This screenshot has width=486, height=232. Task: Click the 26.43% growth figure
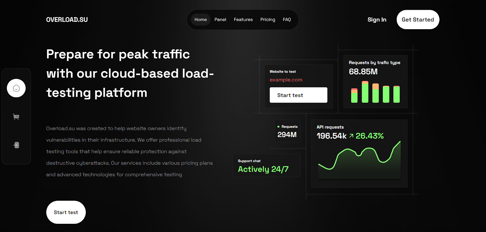369,136
